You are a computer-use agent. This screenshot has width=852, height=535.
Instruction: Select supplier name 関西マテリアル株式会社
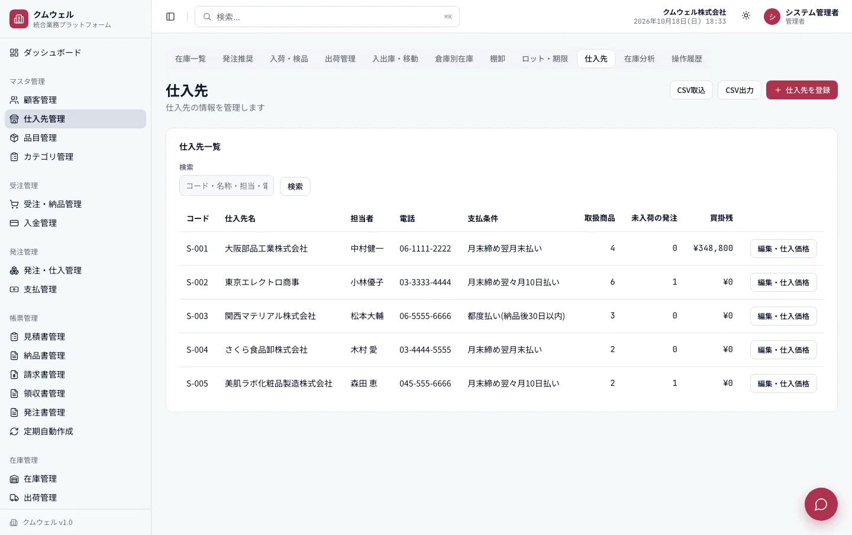point(270,316)
